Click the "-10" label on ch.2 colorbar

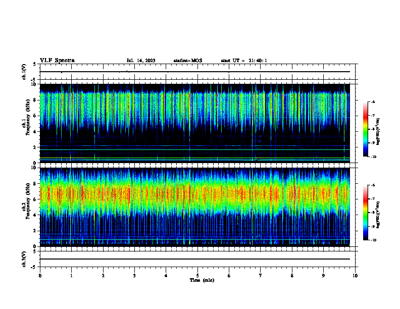pos(373,240)
